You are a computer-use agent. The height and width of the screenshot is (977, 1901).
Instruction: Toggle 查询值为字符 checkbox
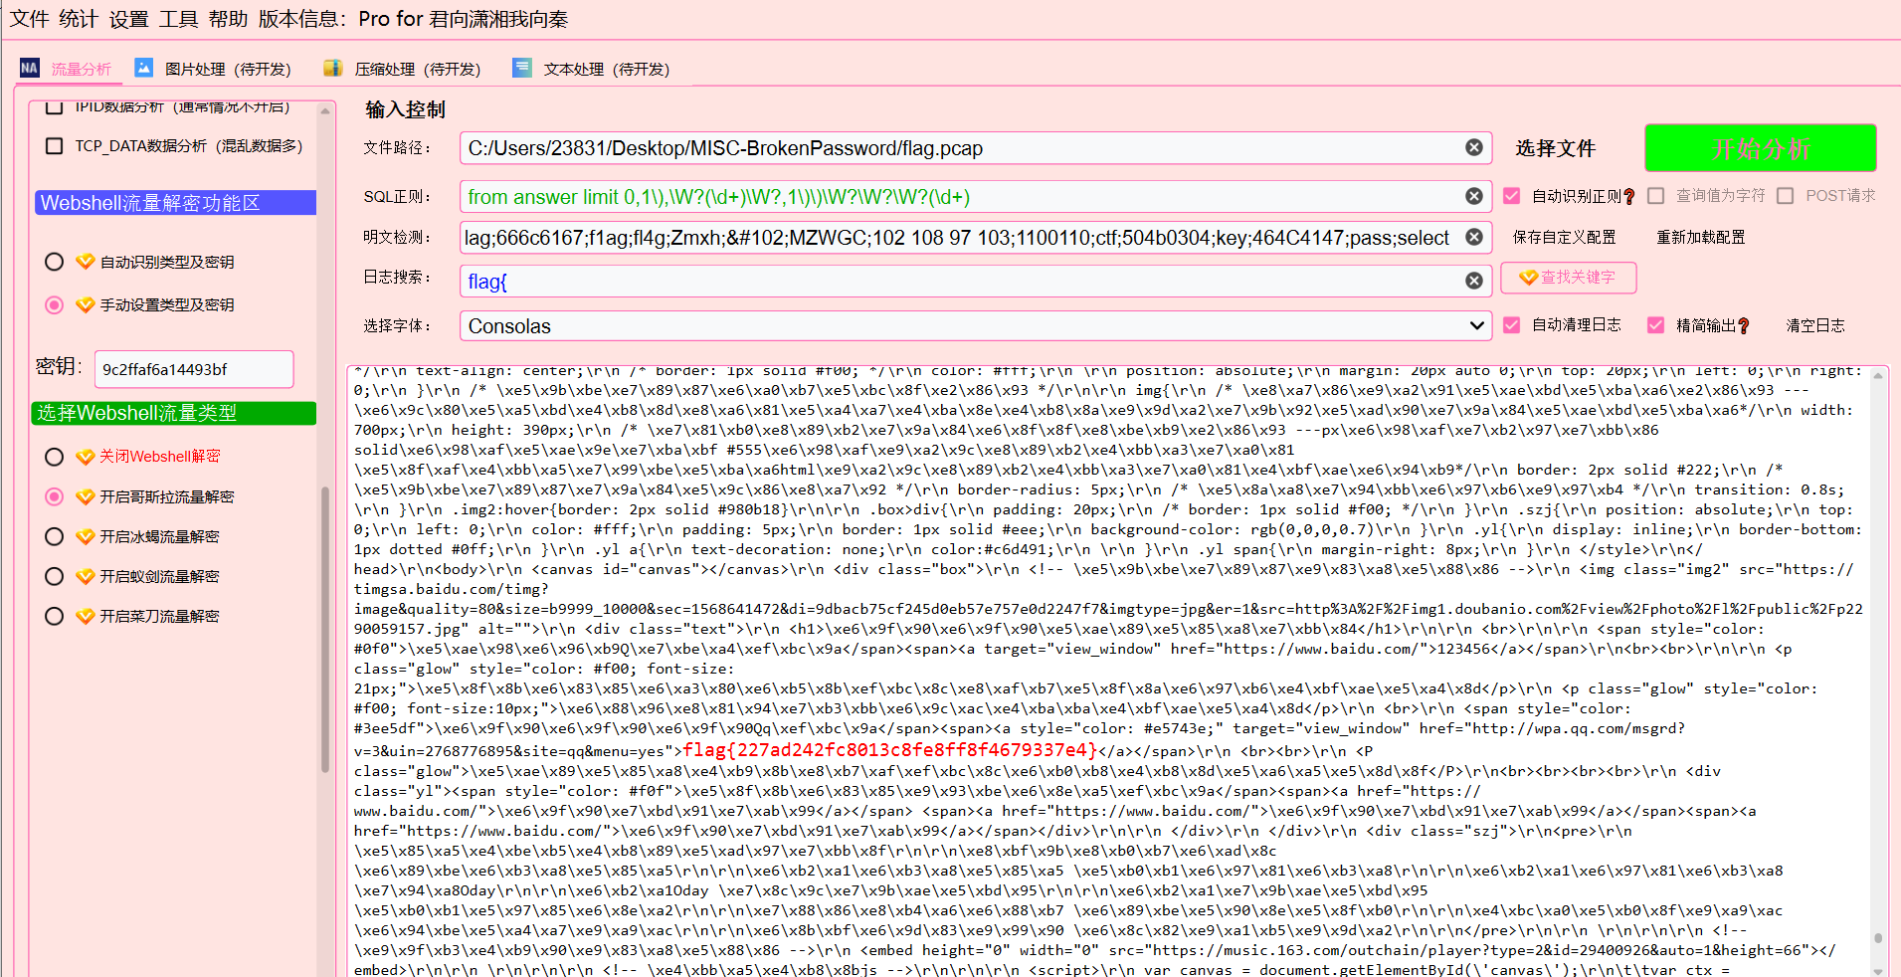[x=1656, y=196]
